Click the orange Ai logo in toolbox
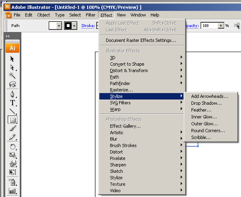 tap(13, 48)
